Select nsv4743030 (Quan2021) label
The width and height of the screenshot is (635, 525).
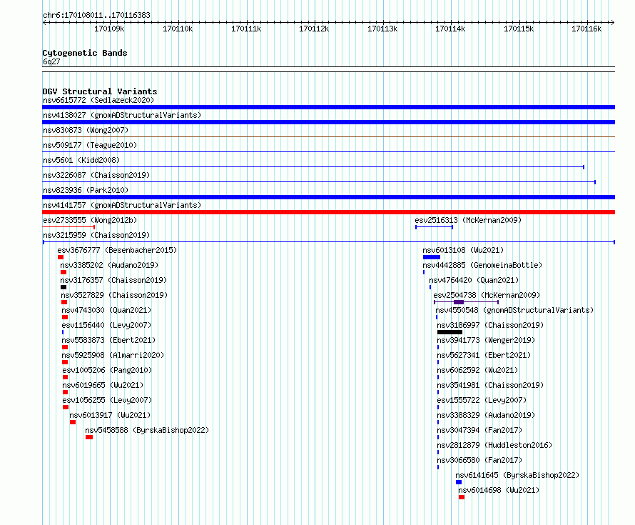pyautogui.click(x=106, y=310)
